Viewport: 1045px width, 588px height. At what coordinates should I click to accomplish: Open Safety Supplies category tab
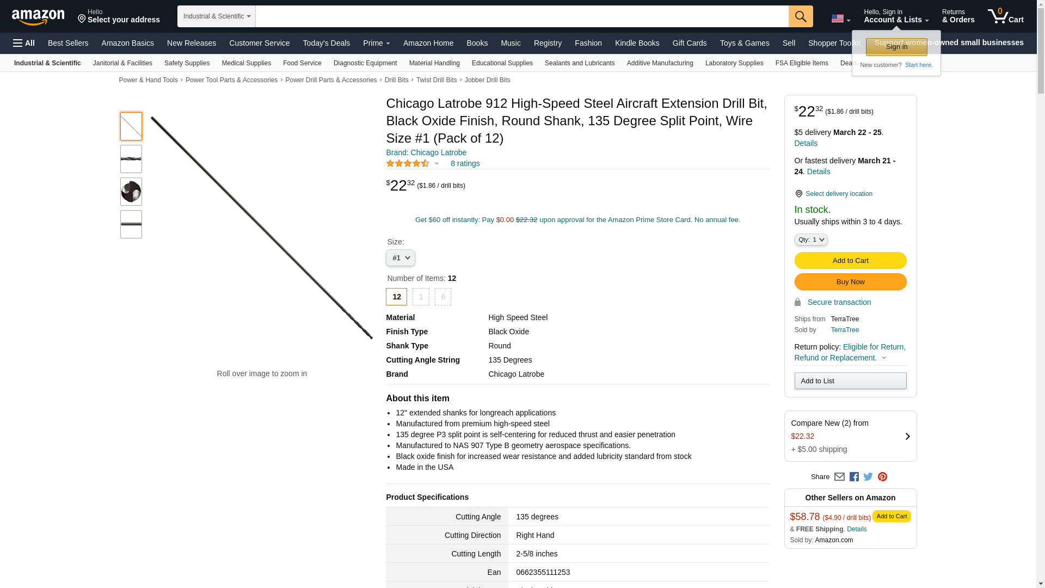pos(187,63)
